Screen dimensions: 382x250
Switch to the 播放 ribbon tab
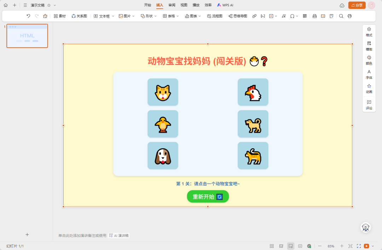(x=196, y=5)
